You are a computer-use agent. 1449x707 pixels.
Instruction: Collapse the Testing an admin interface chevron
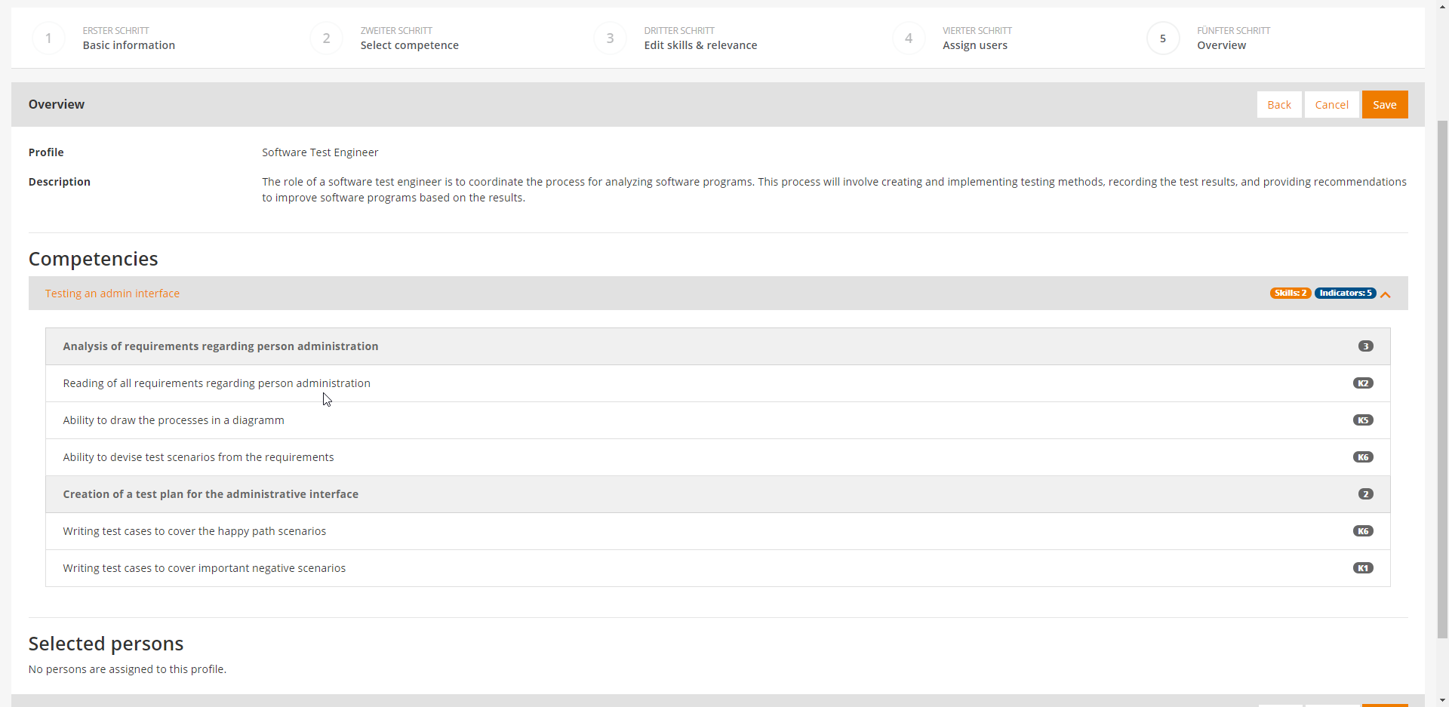1386,294
